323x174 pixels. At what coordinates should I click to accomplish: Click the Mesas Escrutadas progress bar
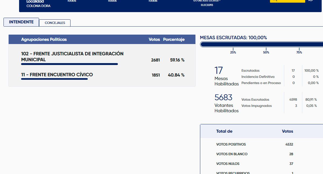click(x=261, y=44)
